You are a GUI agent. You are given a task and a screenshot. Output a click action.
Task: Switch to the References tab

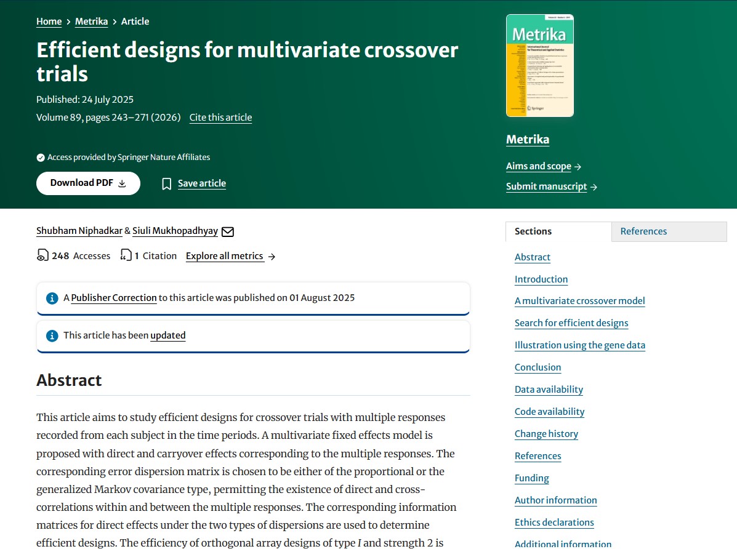(669, 232)
